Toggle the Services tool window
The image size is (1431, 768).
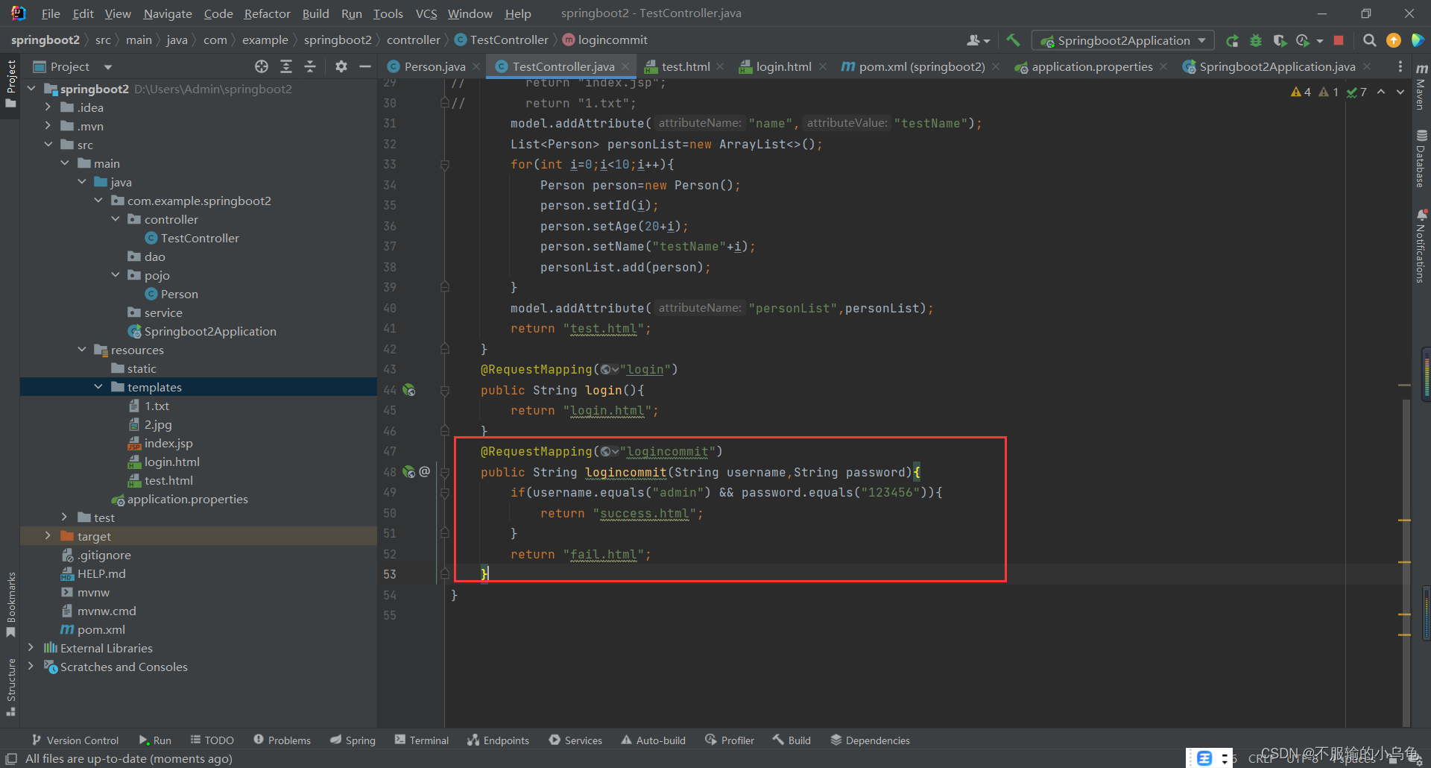pyautogui.click(x=575, y=740)
